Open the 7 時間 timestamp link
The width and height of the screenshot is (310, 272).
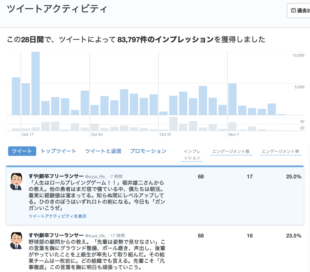(x=117, y=176)
